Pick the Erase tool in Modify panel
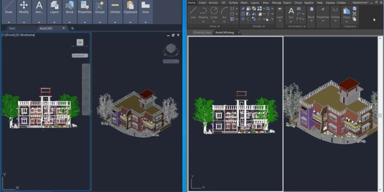The height and width of the screenshot is (192, 384). click(x=243, y=9)
